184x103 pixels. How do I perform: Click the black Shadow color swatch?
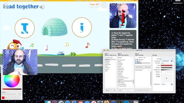(167, 68)
